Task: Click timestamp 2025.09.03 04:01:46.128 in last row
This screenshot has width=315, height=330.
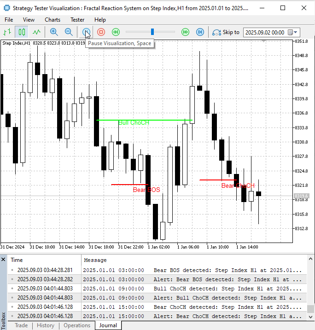Action: 45,316
